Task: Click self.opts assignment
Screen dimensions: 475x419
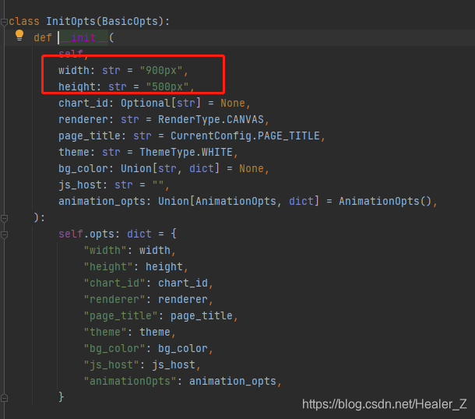Action: click(x=86, y=234)
